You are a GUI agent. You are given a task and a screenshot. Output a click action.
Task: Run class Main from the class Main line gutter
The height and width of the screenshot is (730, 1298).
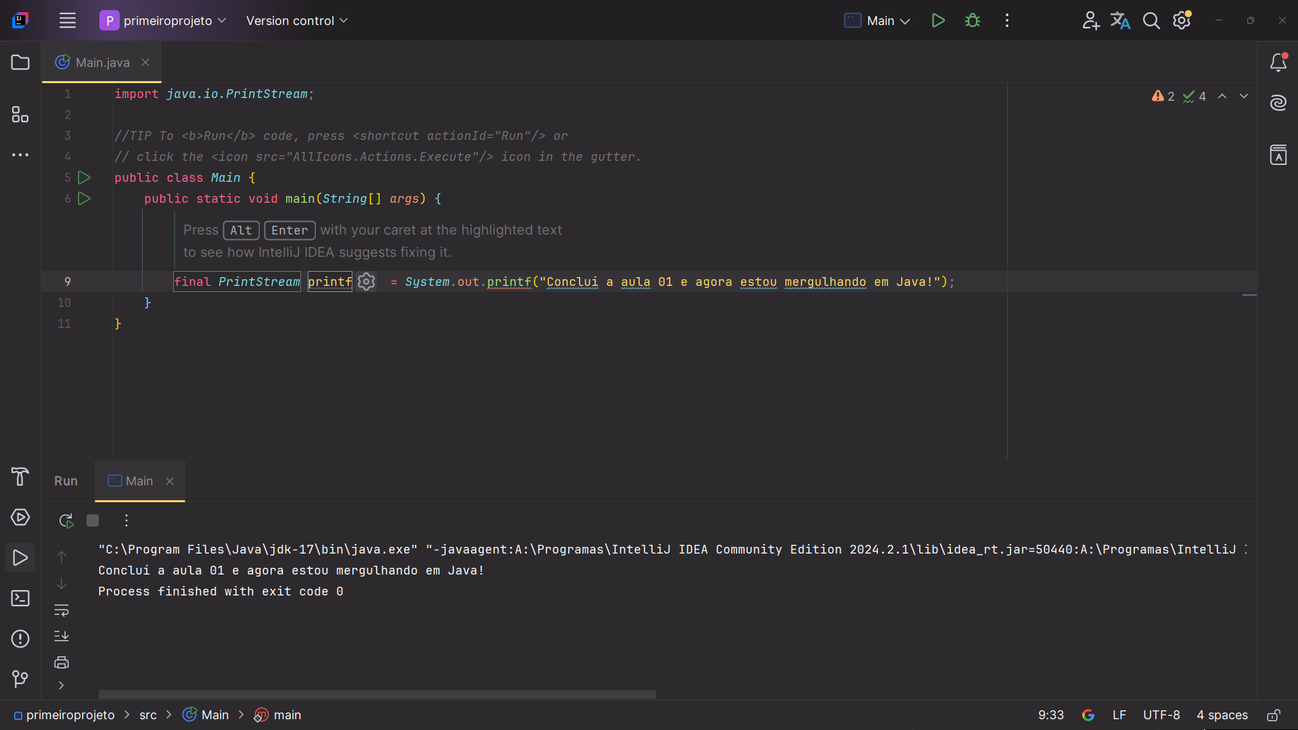84,178
